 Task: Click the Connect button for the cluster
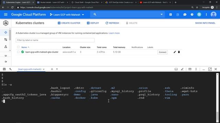(163, 52)
